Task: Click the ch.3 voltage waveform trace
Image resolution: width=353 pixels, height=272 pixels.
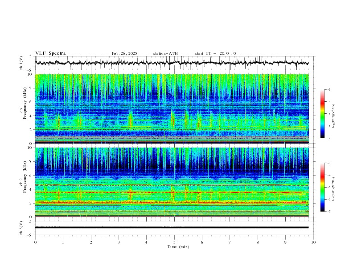Action: [172, 228]
